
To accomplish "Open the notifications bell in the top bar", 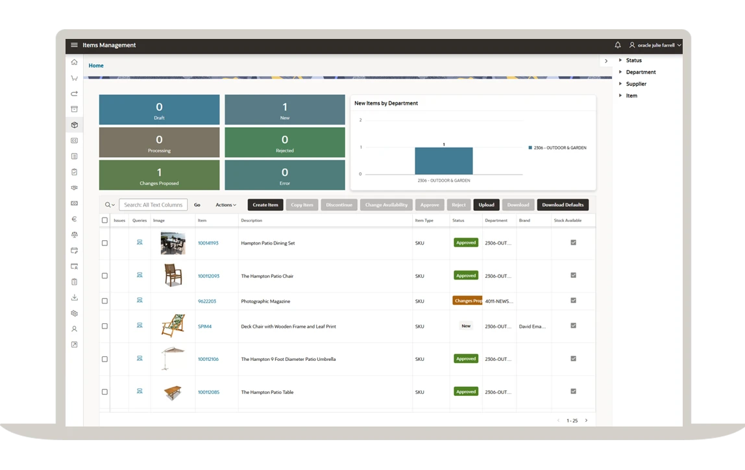I will pos(617,45).
